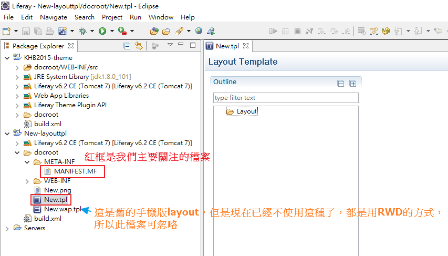The image size is (448, 256).
Task: Collapse the META-INF folder
Action: tap(27, 162)
